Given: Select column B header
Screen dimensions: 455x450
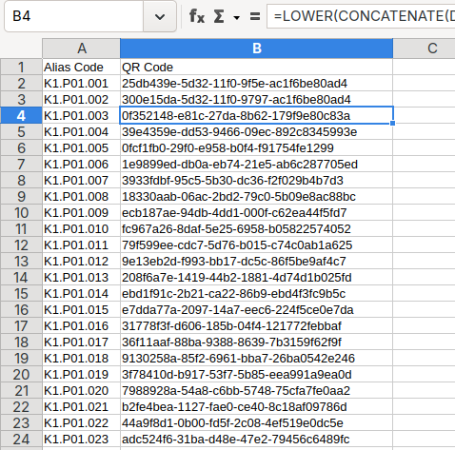Looking at the screenshot, I should pos(257,49).
